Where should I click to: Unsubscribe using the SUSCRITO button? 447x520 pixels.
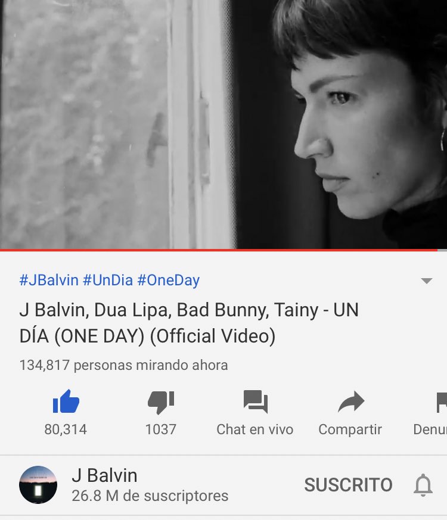(x=349, y=485)
